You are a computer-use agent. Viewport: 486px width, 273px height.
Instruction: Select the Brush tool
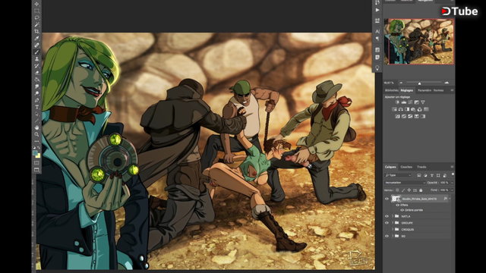[37, 52]
